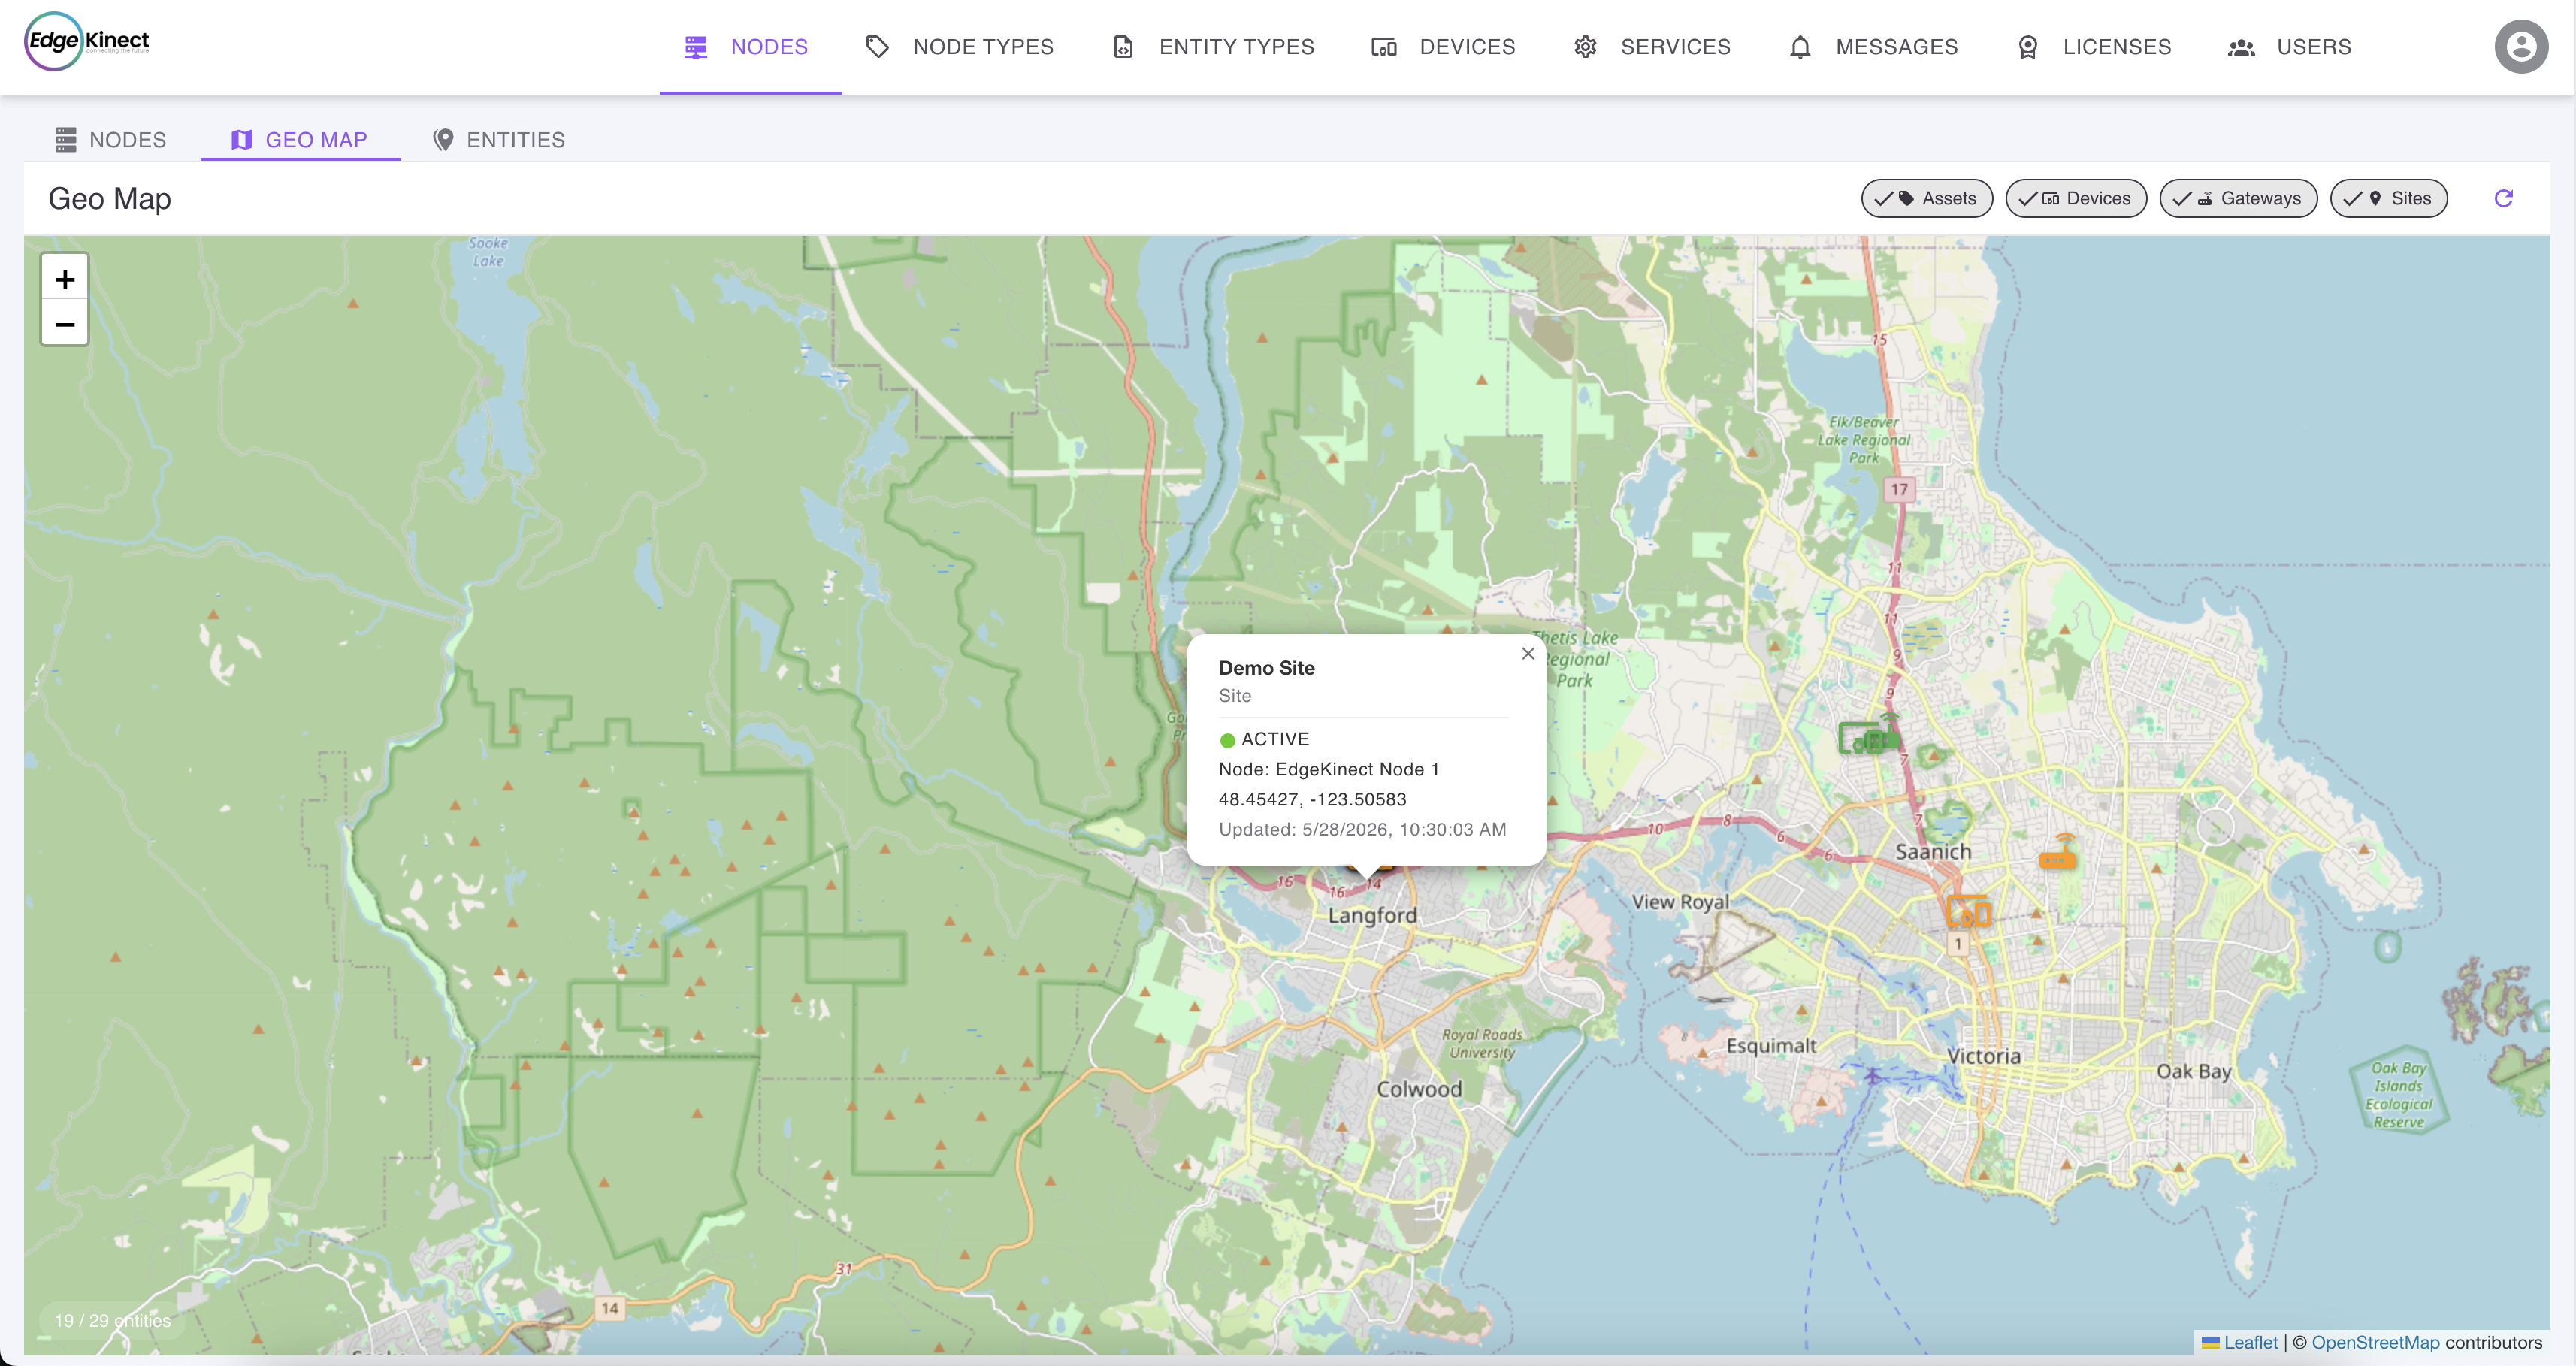Select the orange devices marker below Saanich
This screenshot has width=2576, height=1366.
coord(1968,912)
